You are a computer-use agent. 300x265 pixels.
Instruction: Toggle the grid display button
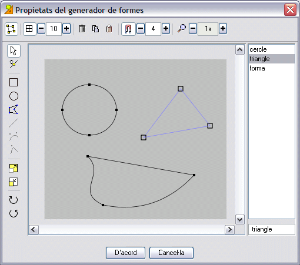point(29,29)
